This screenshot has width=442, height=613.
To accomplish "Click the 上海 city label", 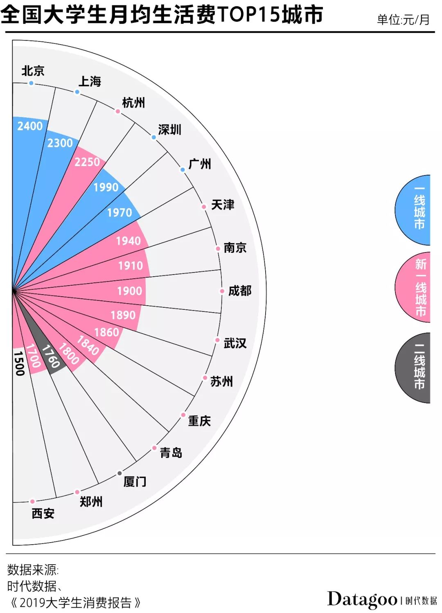I will pos(90,81).
